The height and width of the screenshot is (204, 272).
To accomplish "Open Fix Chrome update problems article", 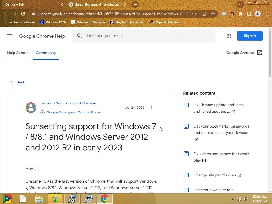I will pyautogui.click(x=218, y=108).
